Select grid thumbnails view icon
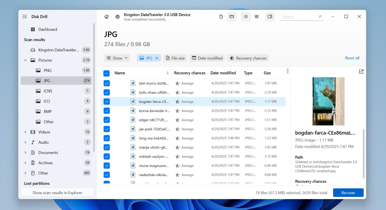 click(256, 17)
